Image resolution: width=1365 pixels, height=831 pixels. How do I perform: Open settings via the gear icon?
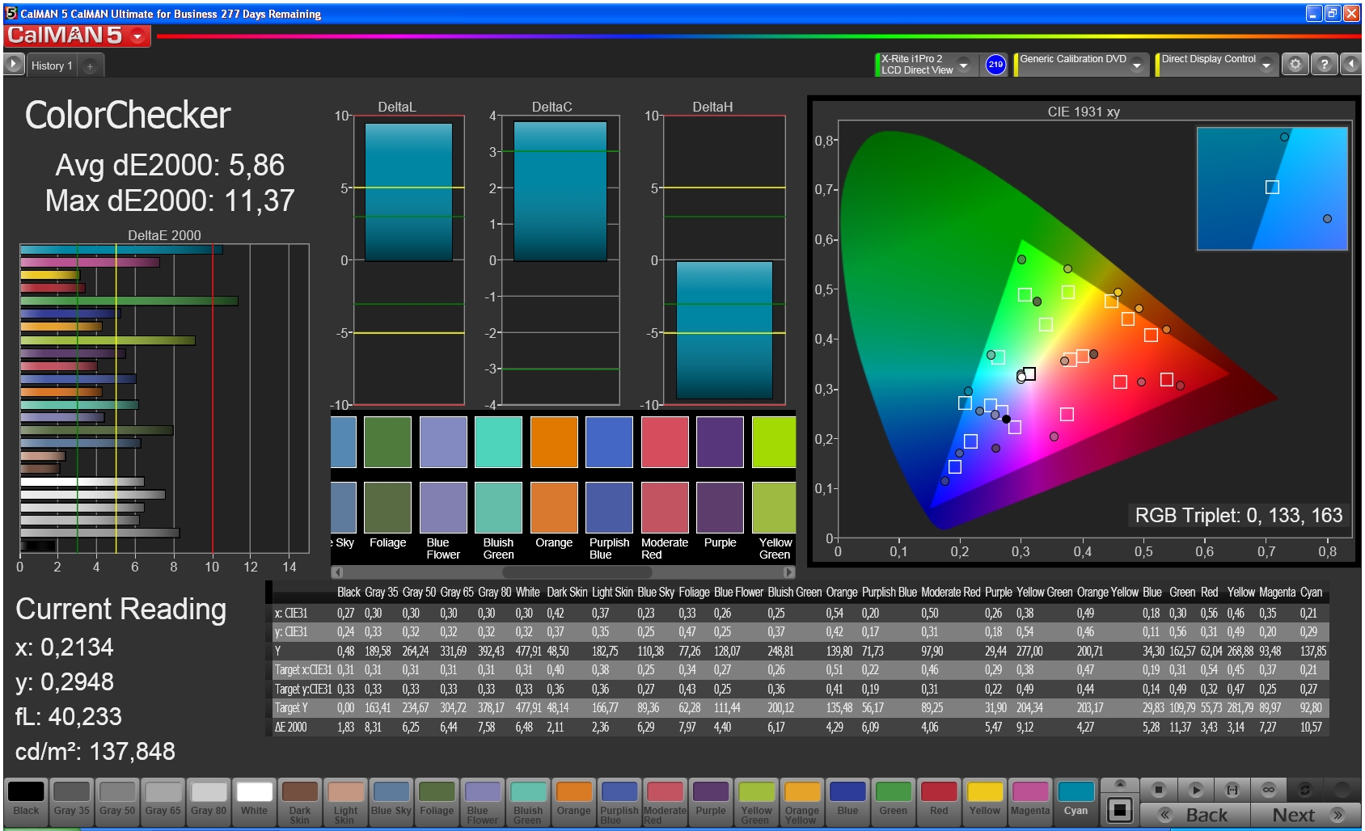[1295, 65]
